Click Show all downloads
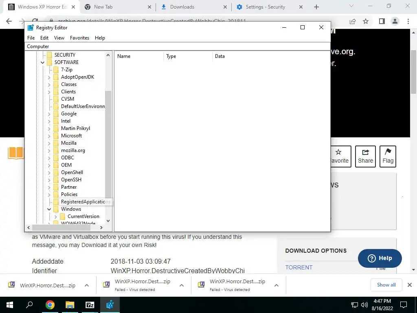The width and height of the screenshot is (417, 313). pyautogui.click(x=386, y=285)
